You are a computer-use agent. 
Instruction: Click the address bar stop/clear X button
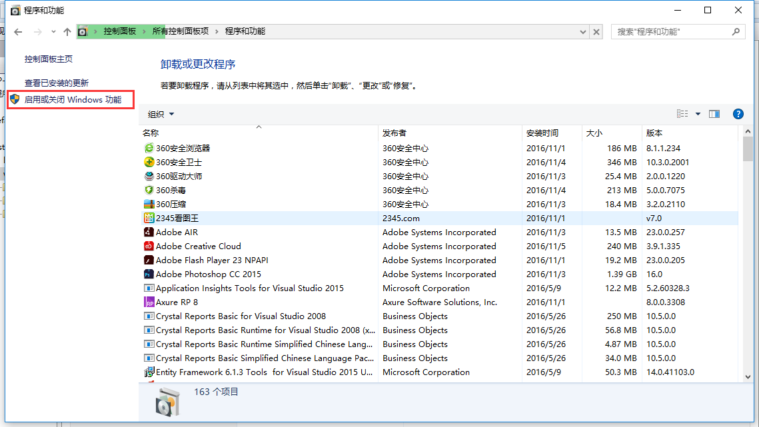pos(596,32)
